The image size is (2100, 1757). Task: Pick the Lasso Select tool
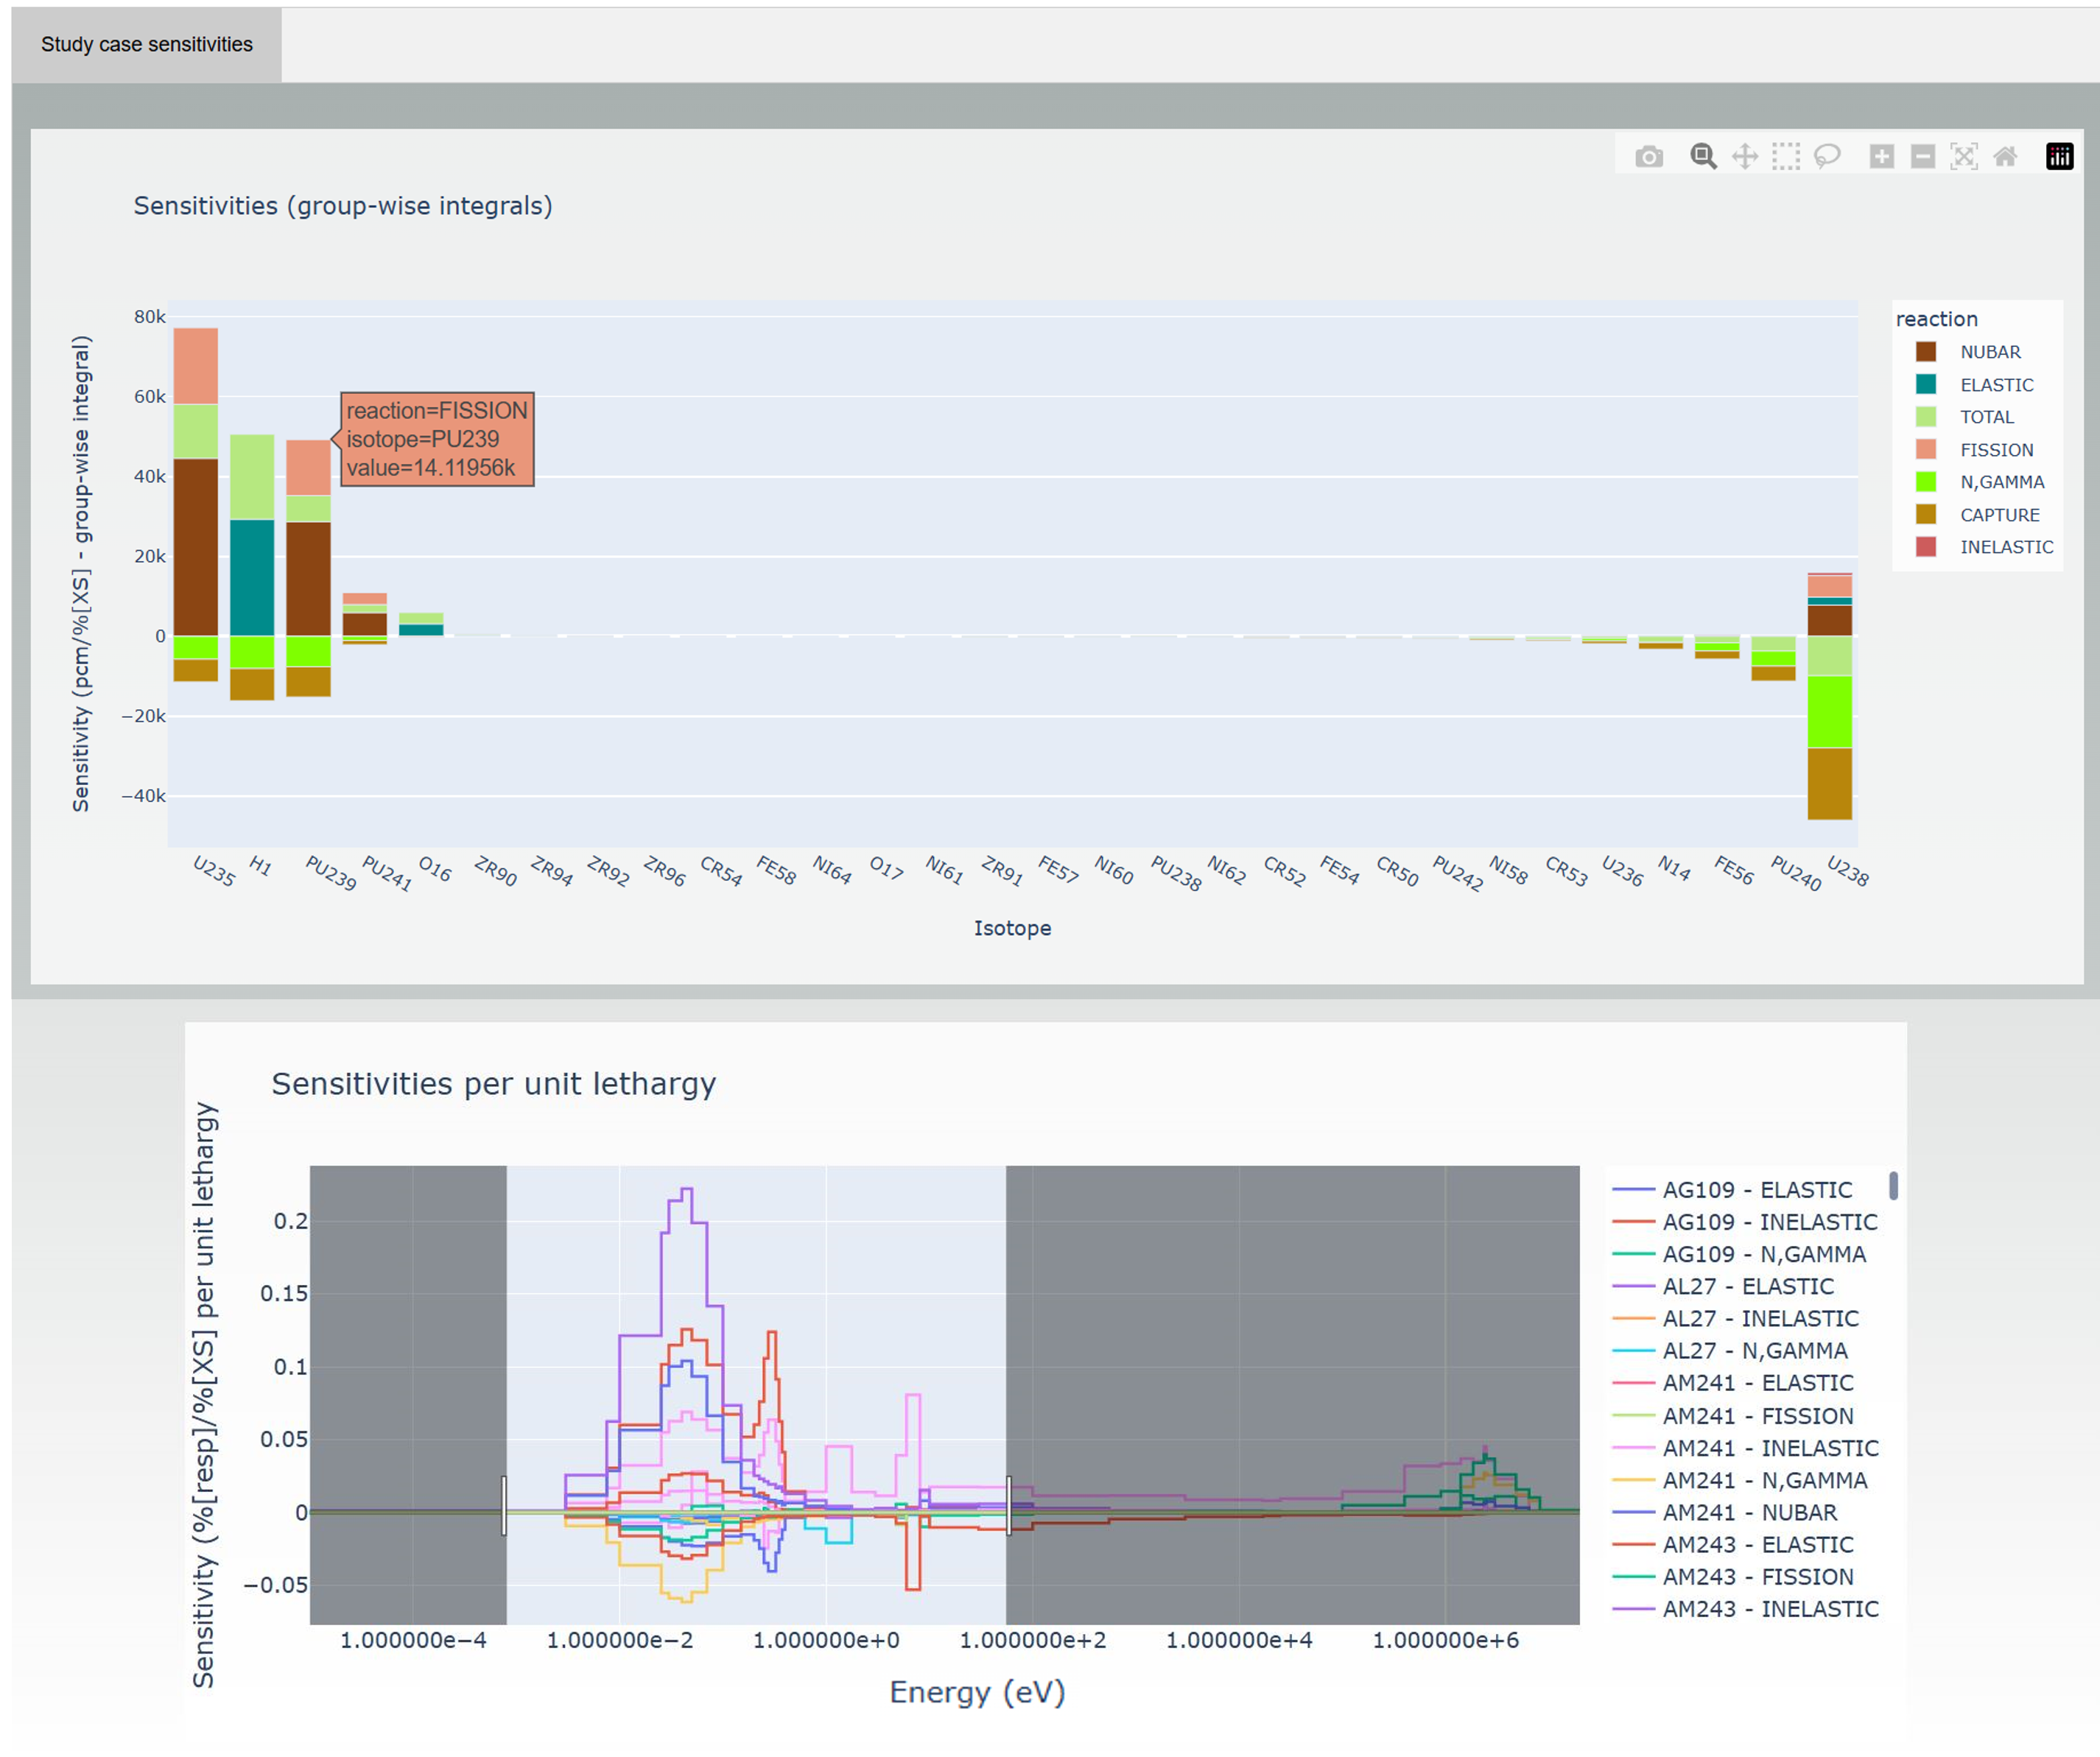[x=1827, y=157]
